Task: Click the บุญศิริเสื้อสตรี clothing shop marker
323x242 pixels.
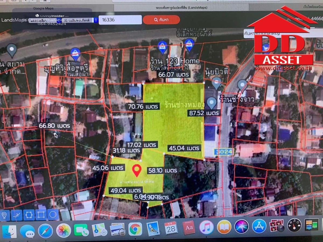Action: click(76, 54)
